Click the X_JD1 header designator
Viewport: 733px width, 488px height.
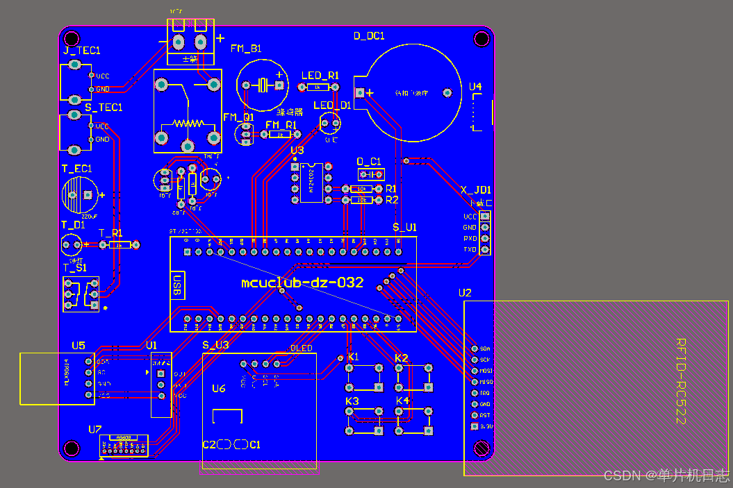(476, 190)
